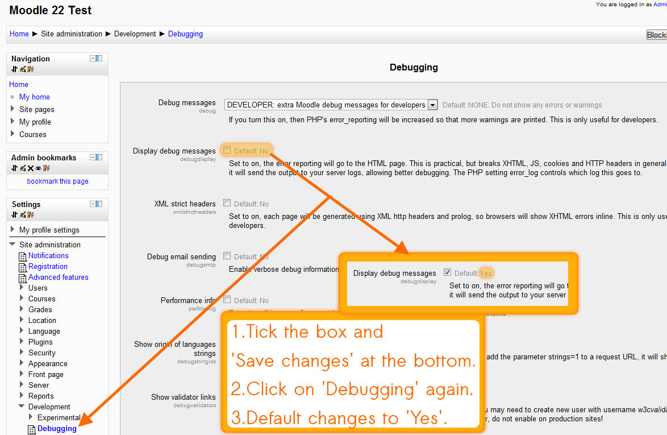Click the Development breadcrumb text

click(135, 34)
